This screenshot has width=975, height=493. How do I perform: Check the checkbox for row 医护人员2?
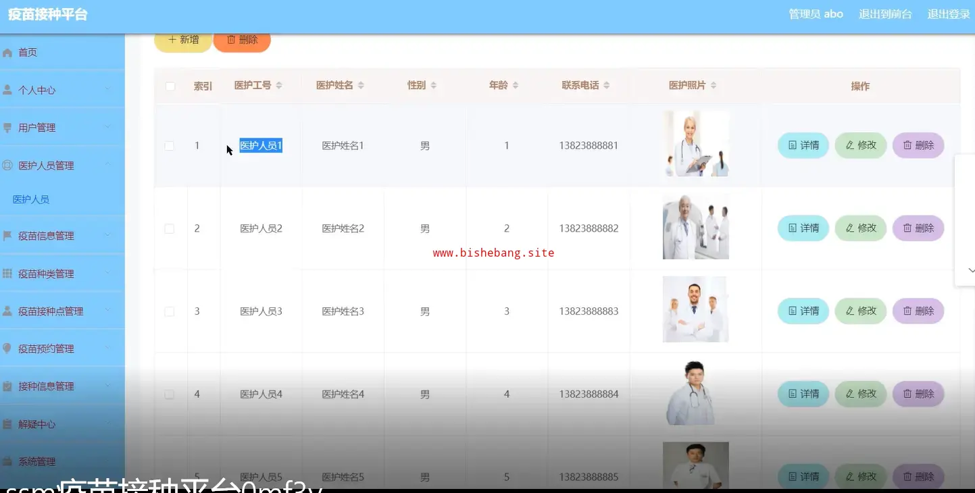click(170, 229)
